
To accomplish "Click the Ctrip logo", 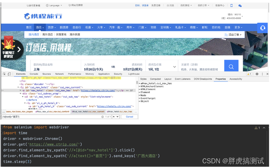I will tap(43, 16).
